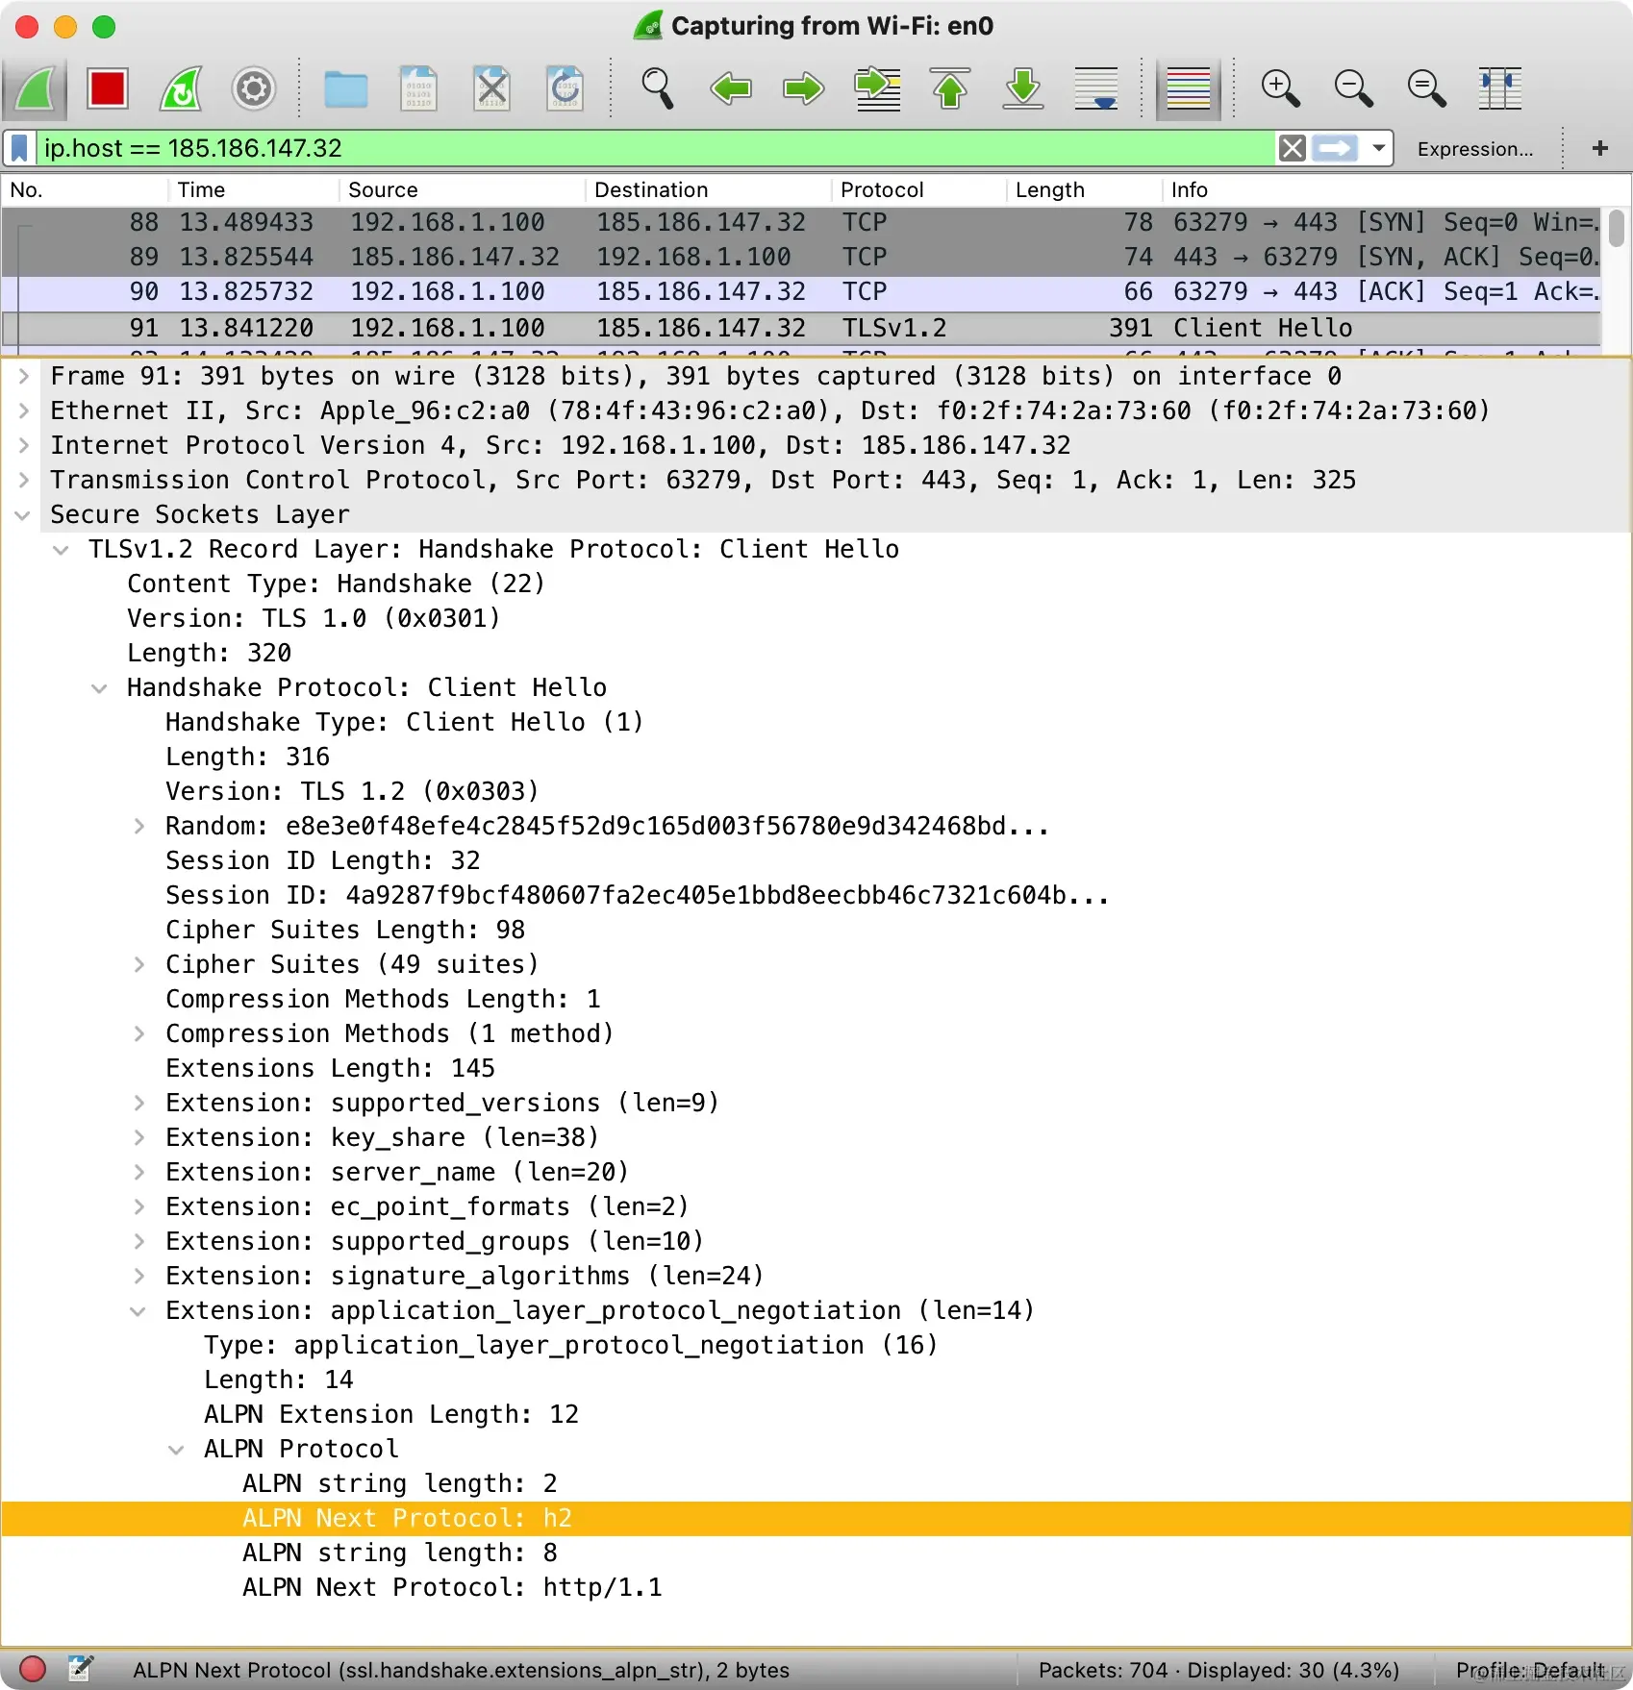This screenshot has width=1633, height=1690.
Task: Sort packets by the No. column
Action: point(87,189)
